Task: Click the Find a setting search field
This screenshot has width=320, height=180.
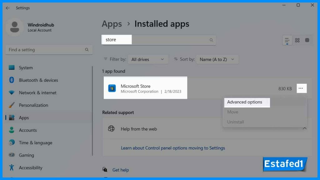Action: point(45,50)
